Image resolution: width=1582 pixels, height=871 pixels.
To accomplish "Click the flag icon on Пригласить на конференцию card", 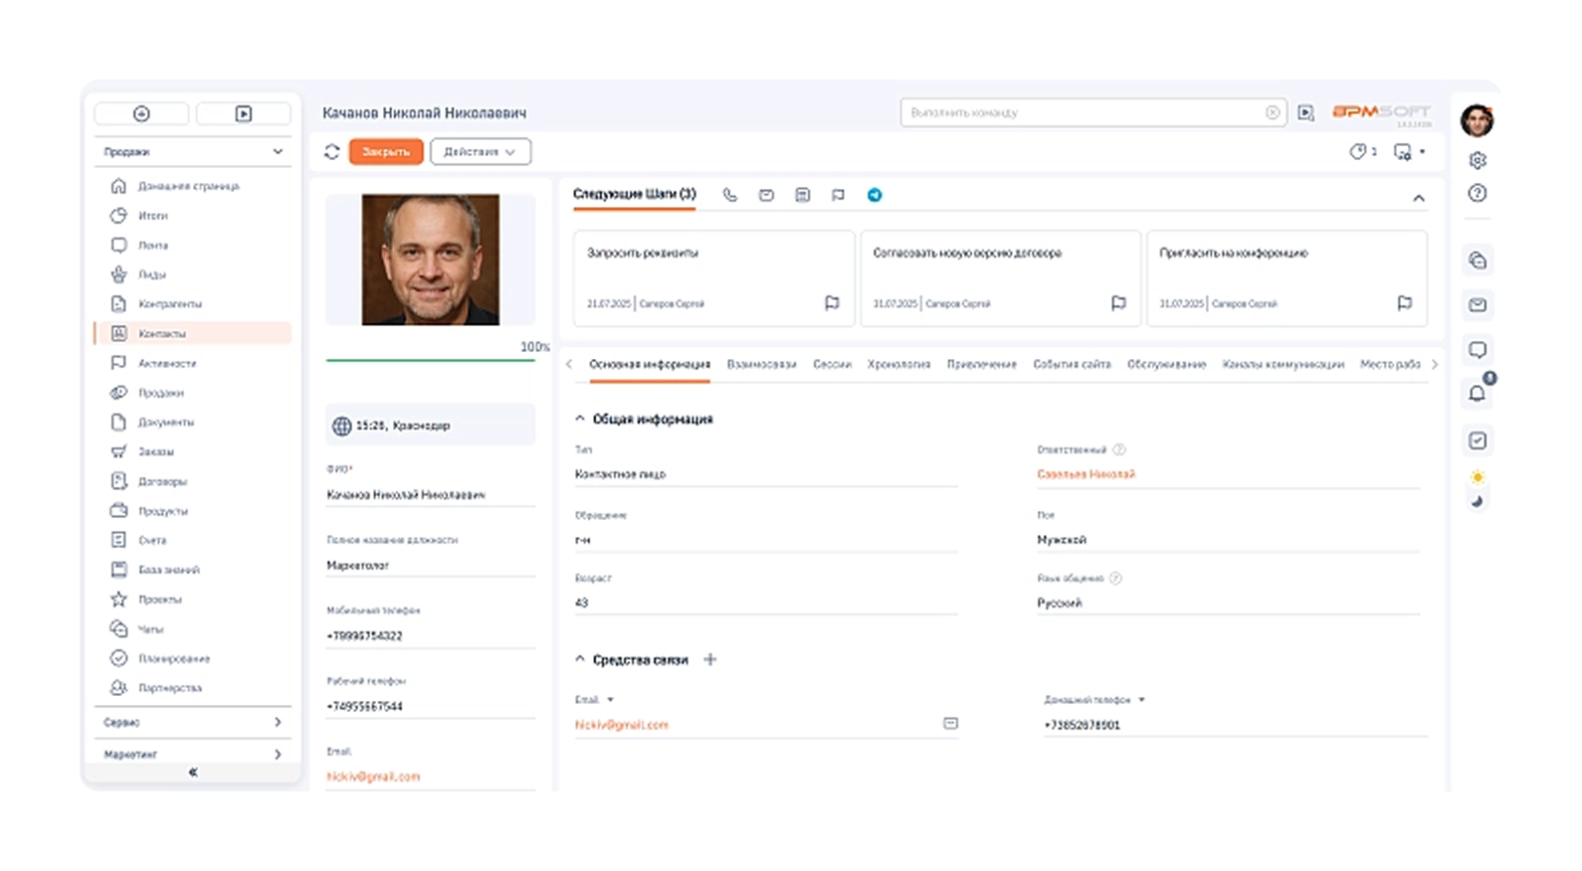I will [x=1404, y=303].
